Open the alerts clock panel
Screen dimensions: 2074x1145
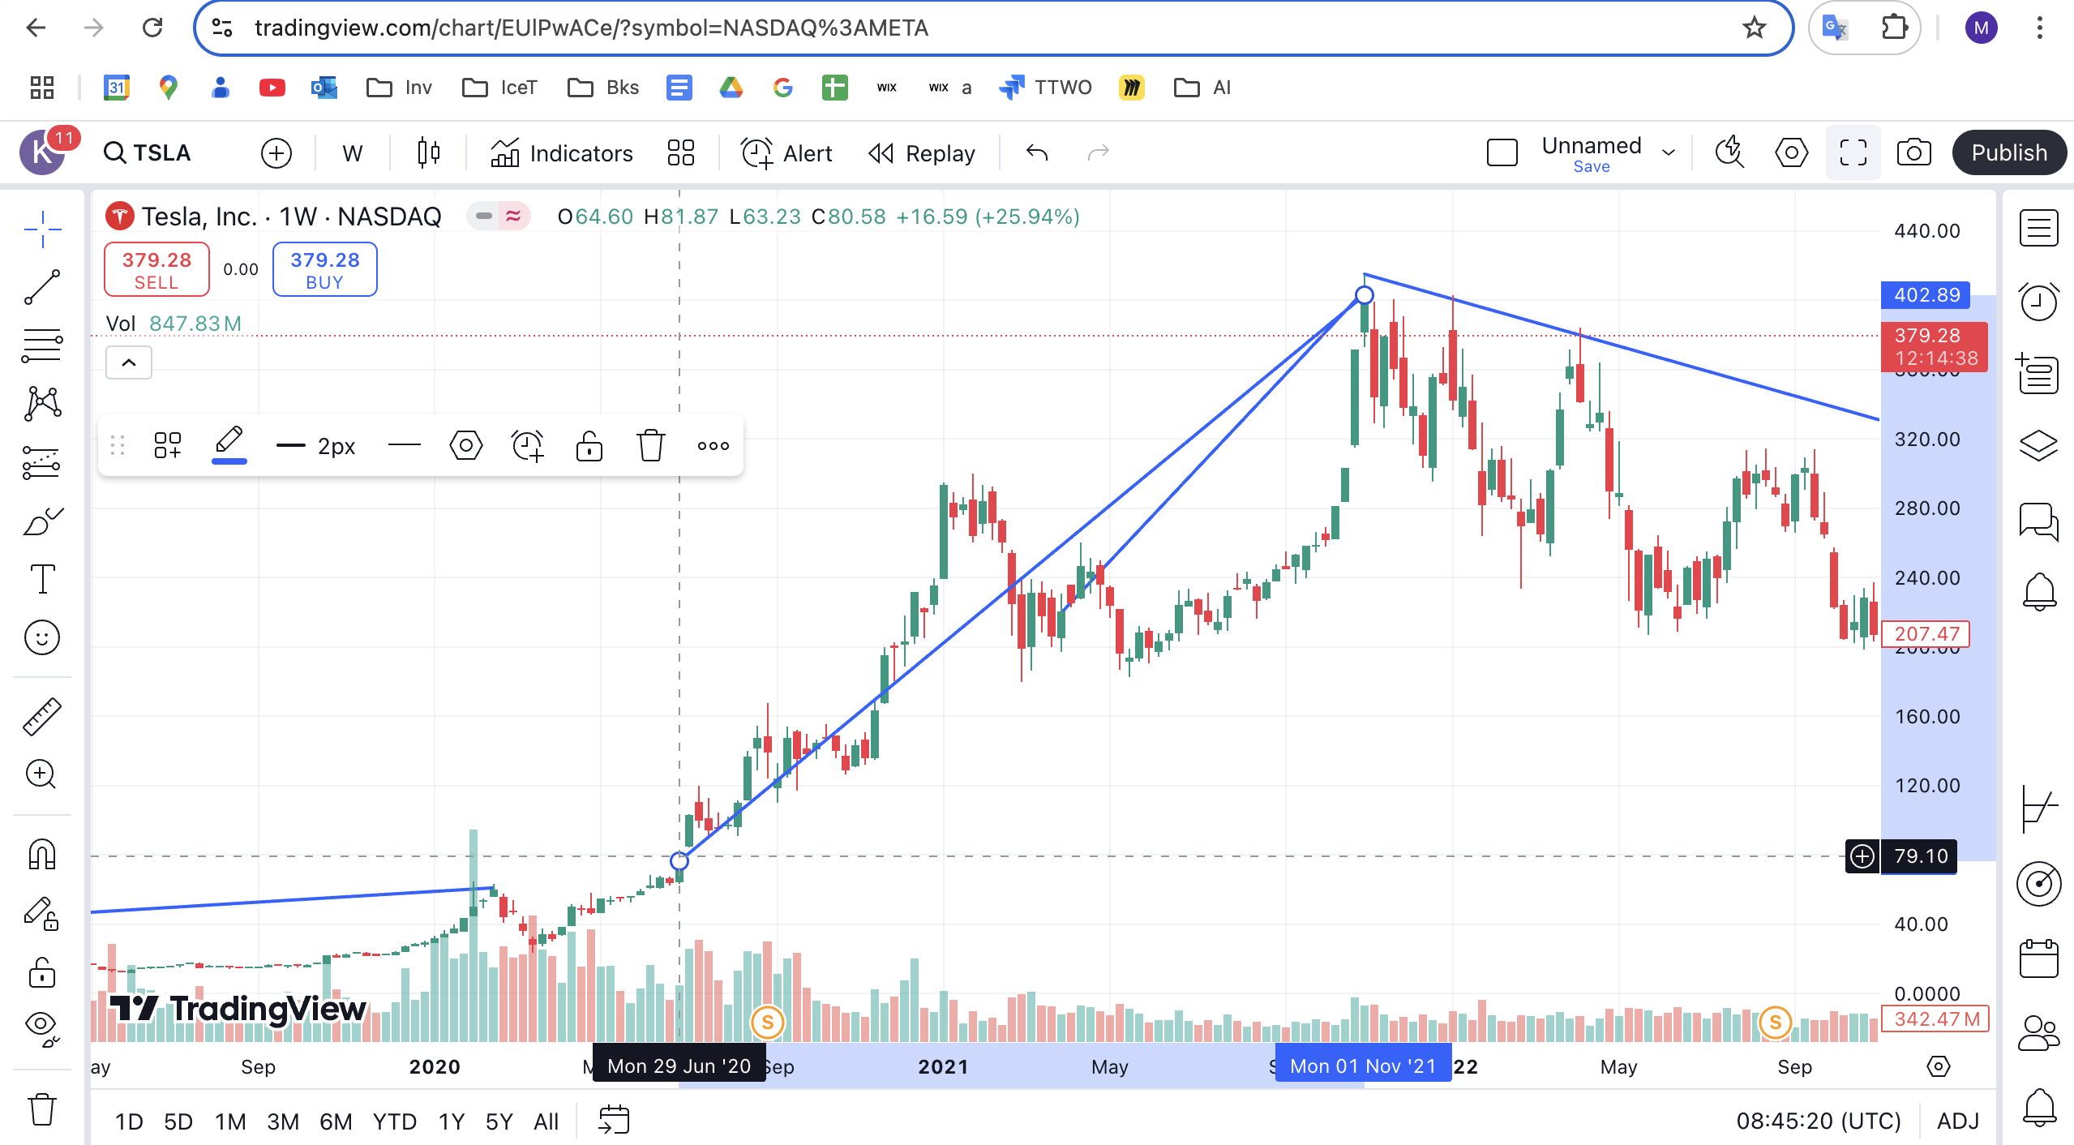pos(2038,302)
